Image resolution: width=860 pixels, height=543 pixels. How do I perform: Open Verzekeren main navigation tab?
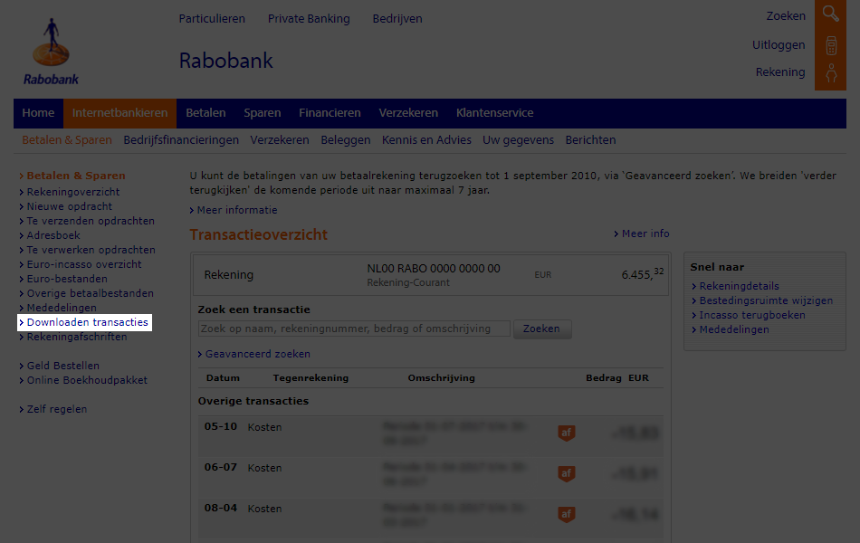coord(408,113)
